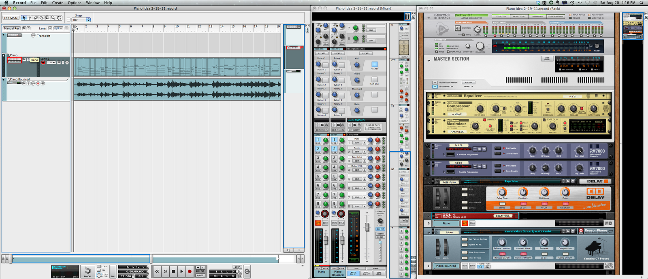Click the Piano track device icon
The width and height of the screenshot is (648, 279).
click(14, 59)
